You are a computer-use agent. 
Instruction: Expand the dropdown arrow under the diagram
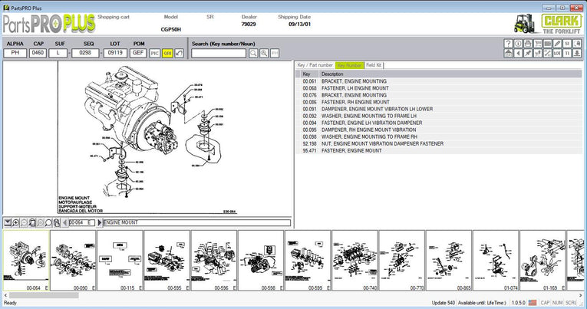click(x=7, y=222)
